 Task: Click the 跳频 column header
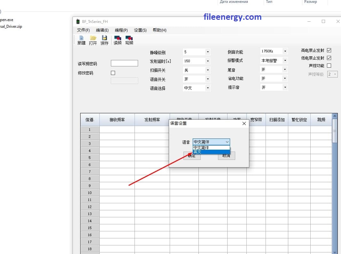point(321,120)
